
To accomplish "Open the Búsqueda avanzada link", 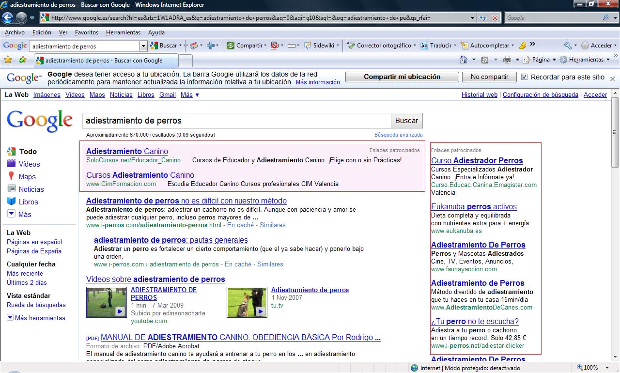I will pyautogui.click(x=399, y=135).
